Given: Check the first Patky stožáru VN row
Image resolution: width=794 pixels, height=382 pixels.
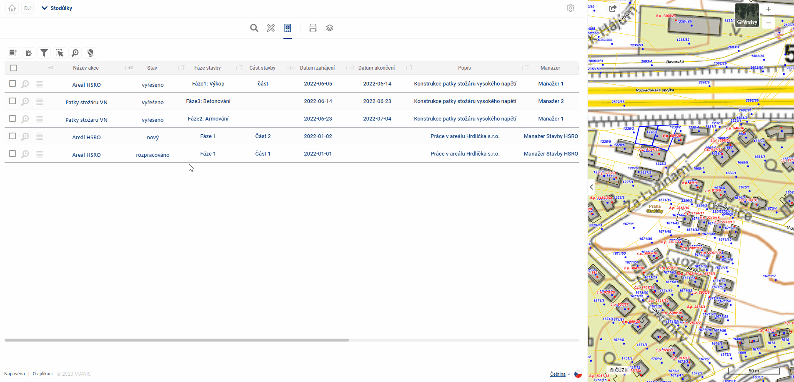Looking at the screenshot, I should click(13, 101).
